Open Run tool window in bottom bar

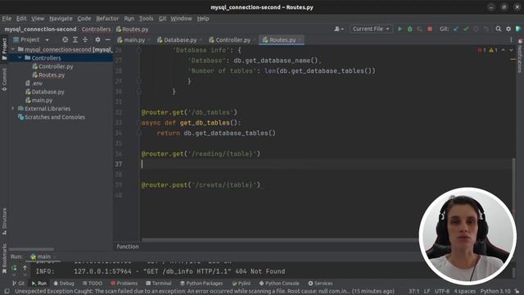39,284
